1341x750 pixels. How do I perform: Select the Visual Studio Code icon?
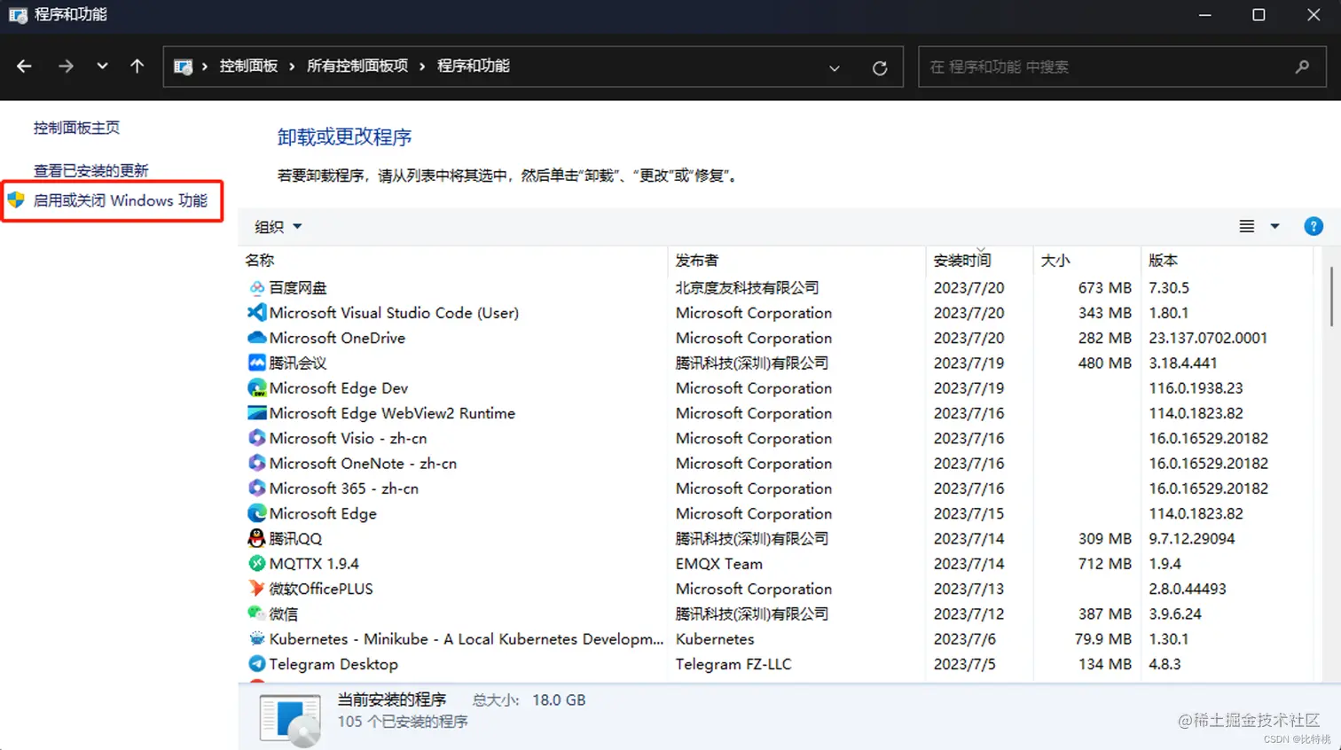coord(256,313)
